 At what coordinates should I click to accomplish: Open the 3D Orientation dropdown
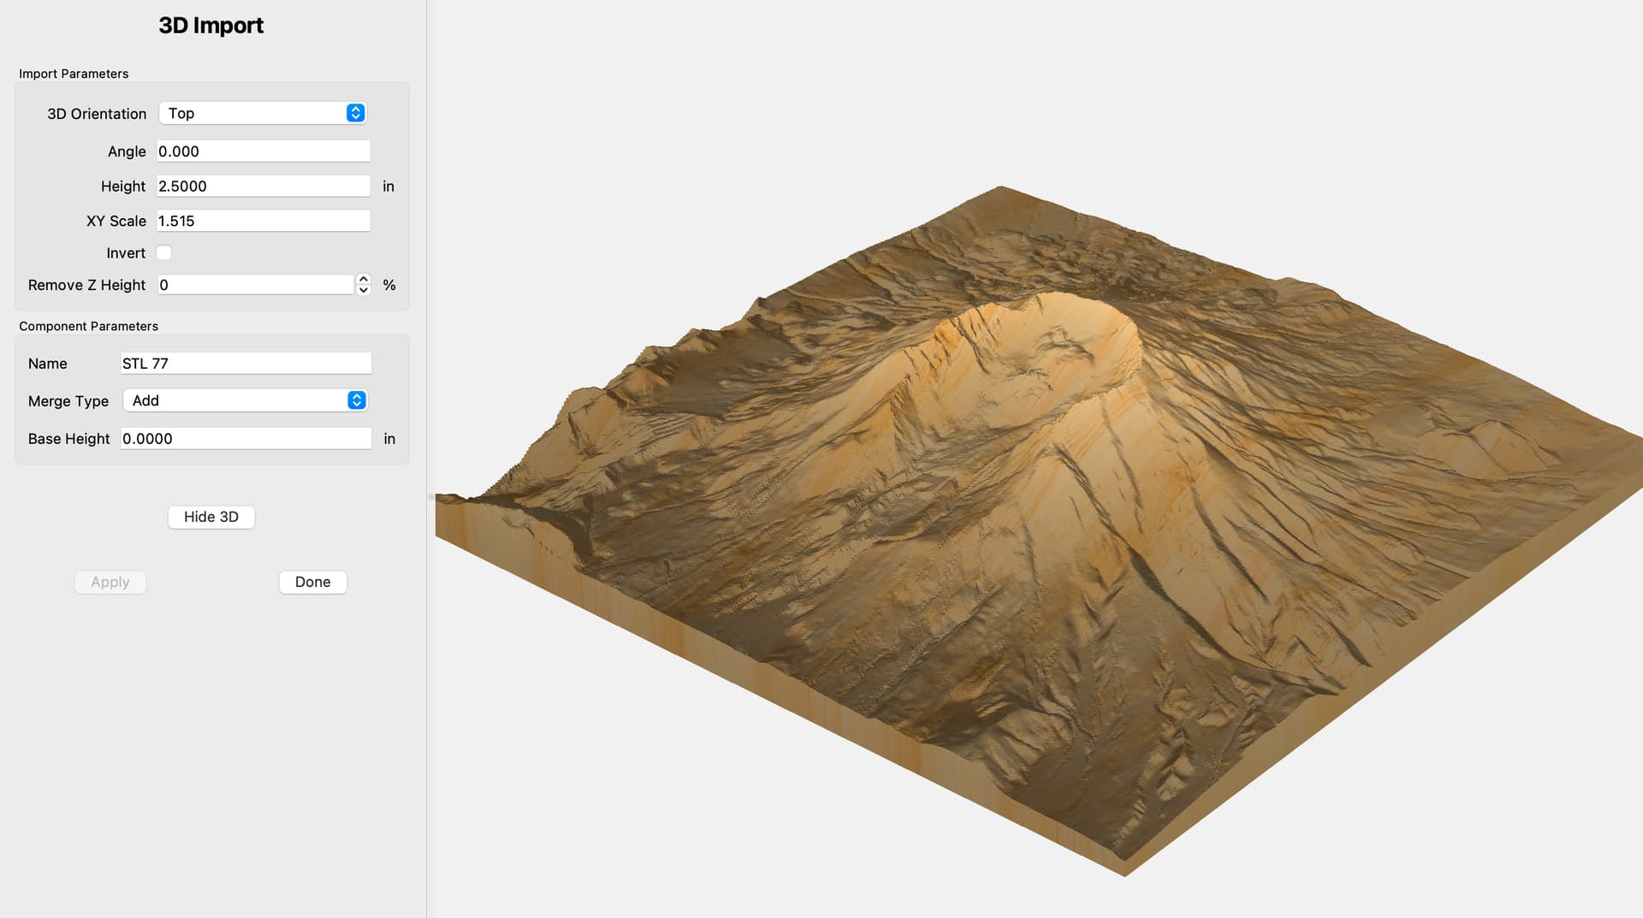(x=262, y=113)
